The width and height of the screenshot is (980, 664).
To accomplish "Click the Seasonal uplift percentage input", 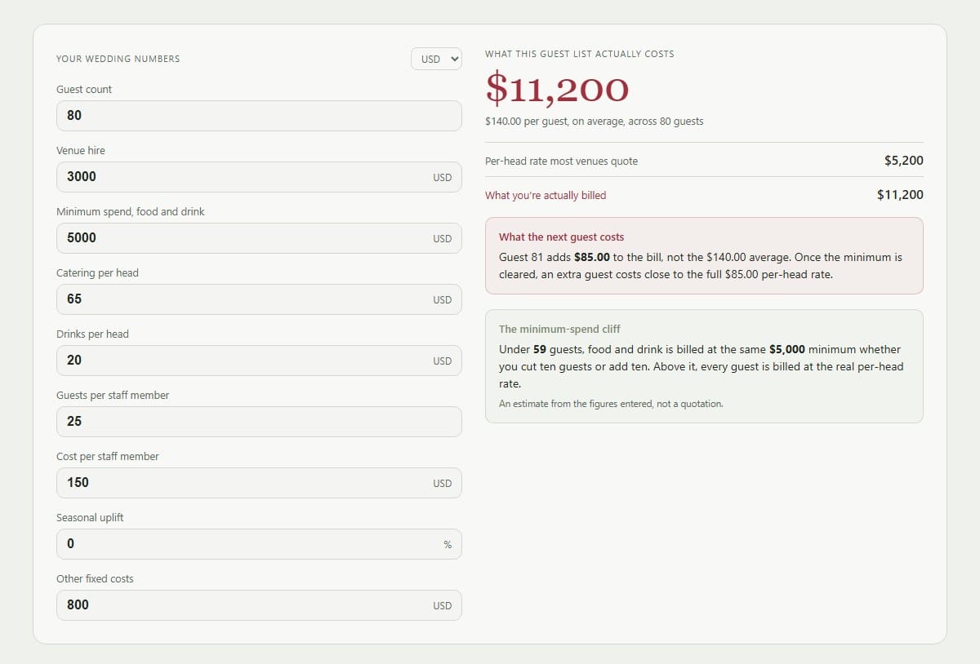I will click(259, 544).
